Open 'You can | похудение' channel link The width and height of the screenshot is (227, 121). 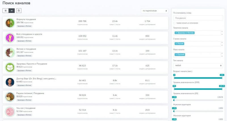tap(26, 108)
